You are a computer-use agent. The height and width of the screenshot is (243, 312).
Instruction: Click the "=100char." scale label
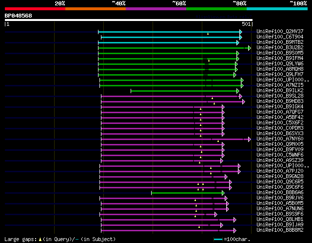click(237, 239)
